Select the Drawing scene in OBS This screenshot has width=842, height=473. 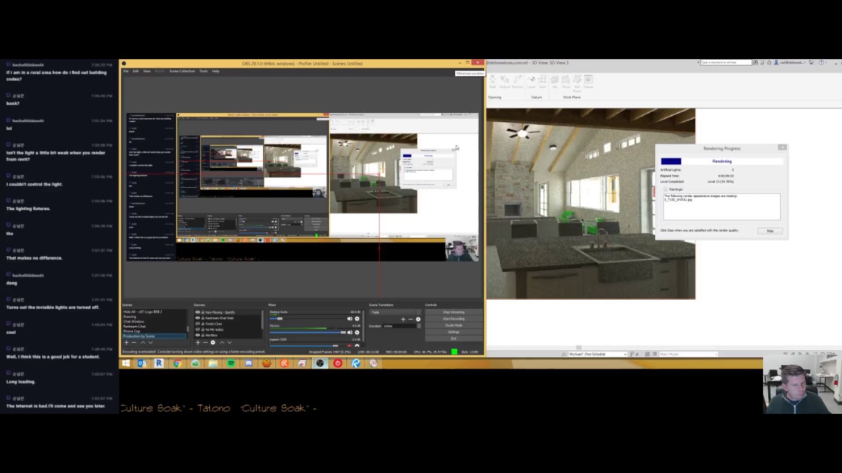click(x=154, y=317)
